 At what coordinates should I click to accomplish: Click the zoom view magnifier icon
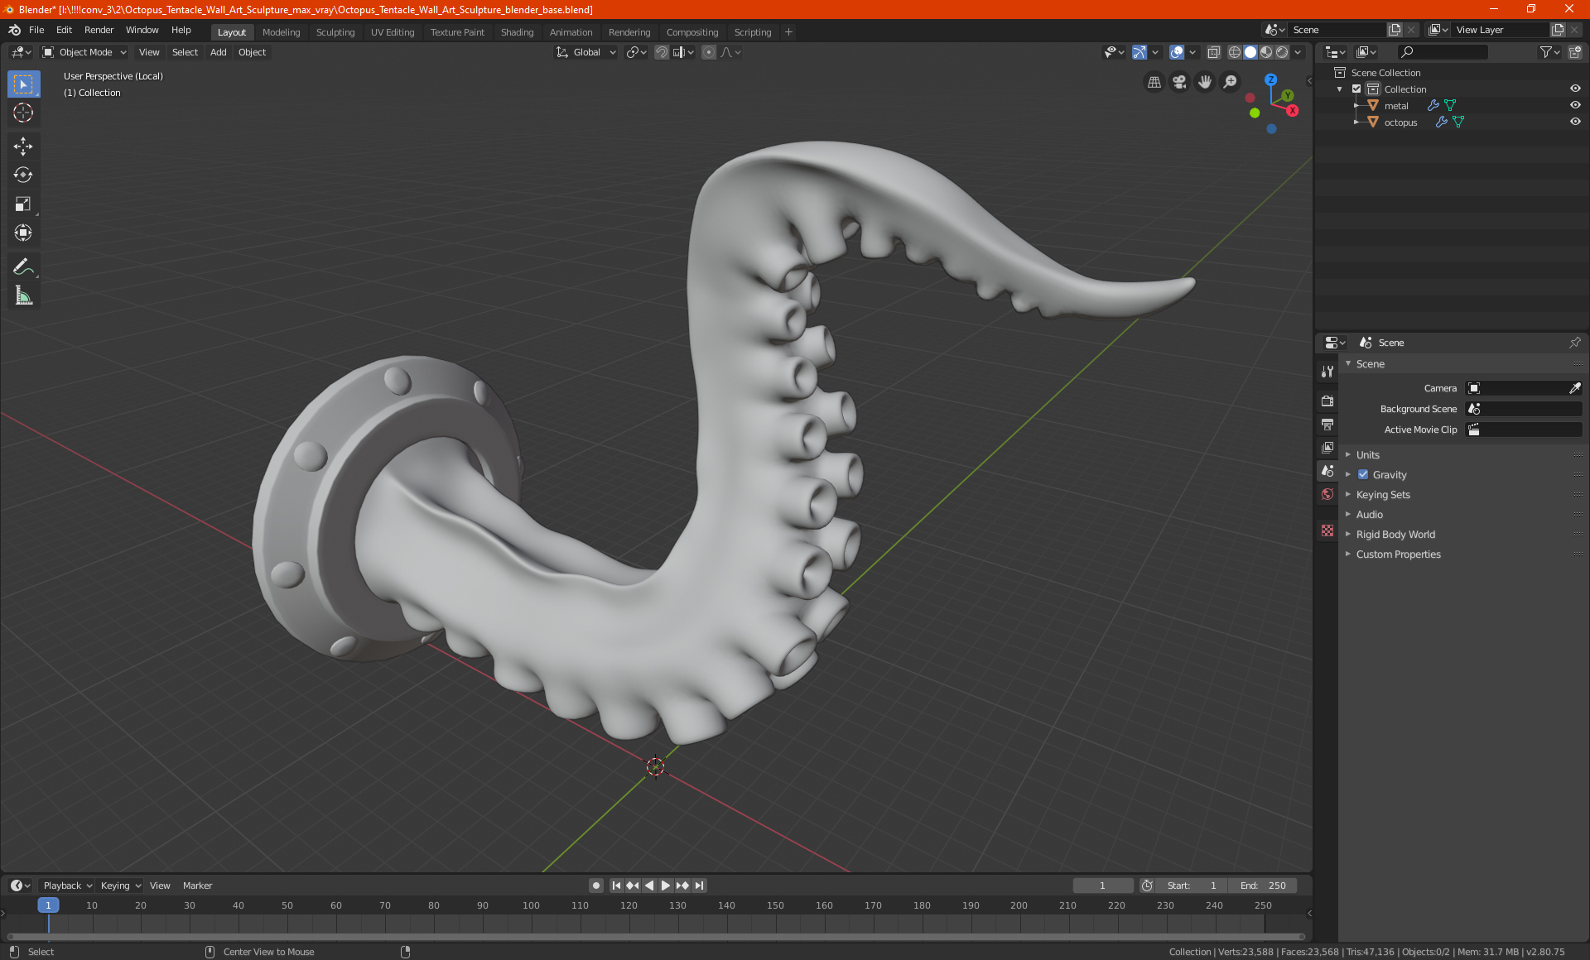coord(1231,82)
